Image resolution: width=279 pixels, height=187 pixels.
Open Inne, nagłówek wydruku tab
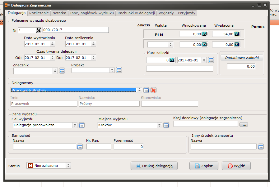[x=92, y=13]
